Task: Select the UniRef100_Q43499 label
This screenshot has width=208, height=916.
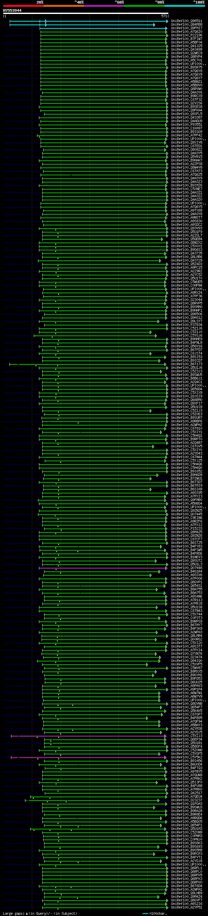Action: (186, 49)
